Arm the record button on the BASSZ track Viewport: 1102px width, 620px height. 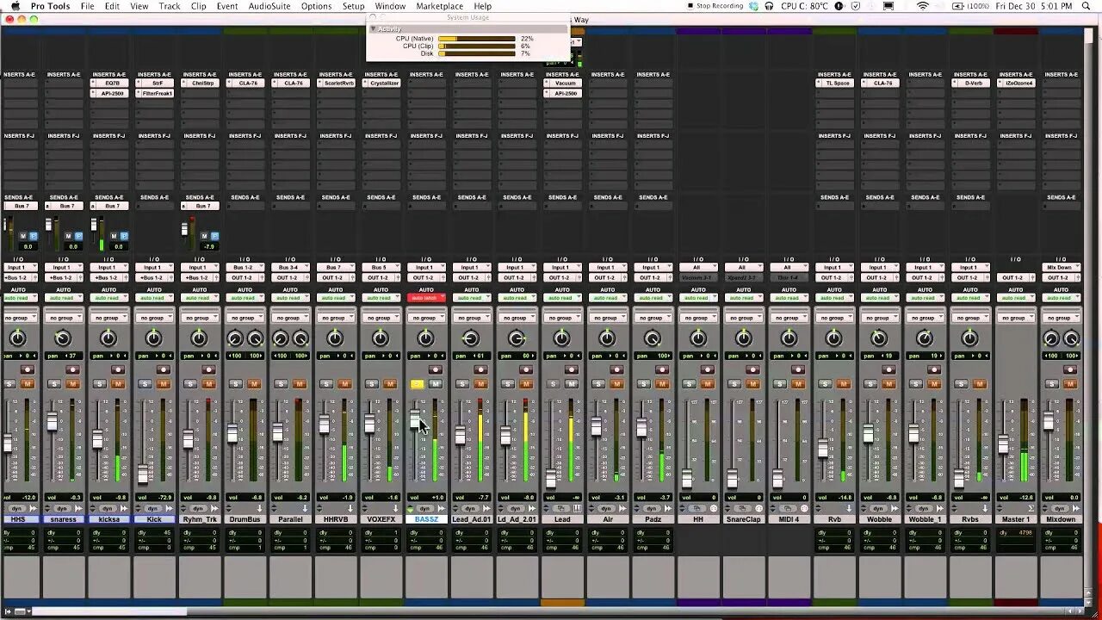(x=435, y=369)
